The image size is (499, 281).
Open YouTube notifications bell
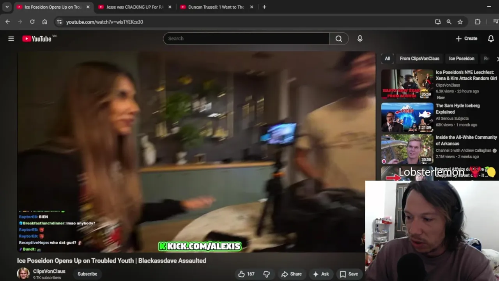491,39
